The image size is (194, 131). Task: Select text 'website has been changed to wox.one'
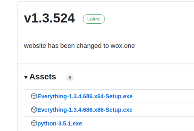click(79, 46)
